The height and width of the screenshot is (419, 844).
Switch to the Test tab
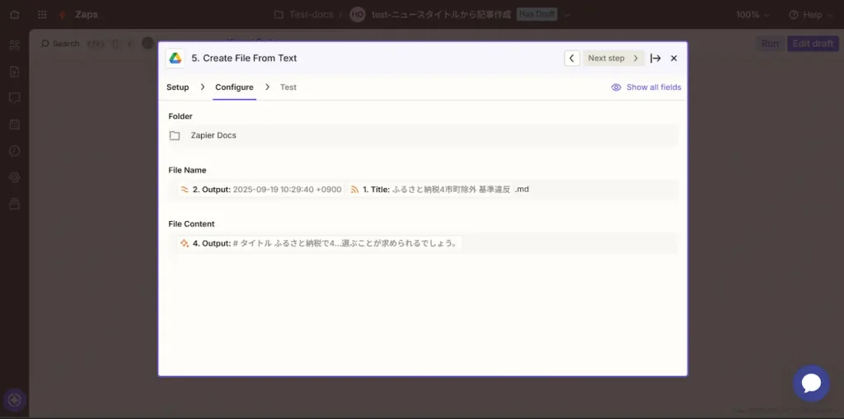[288, 87]
